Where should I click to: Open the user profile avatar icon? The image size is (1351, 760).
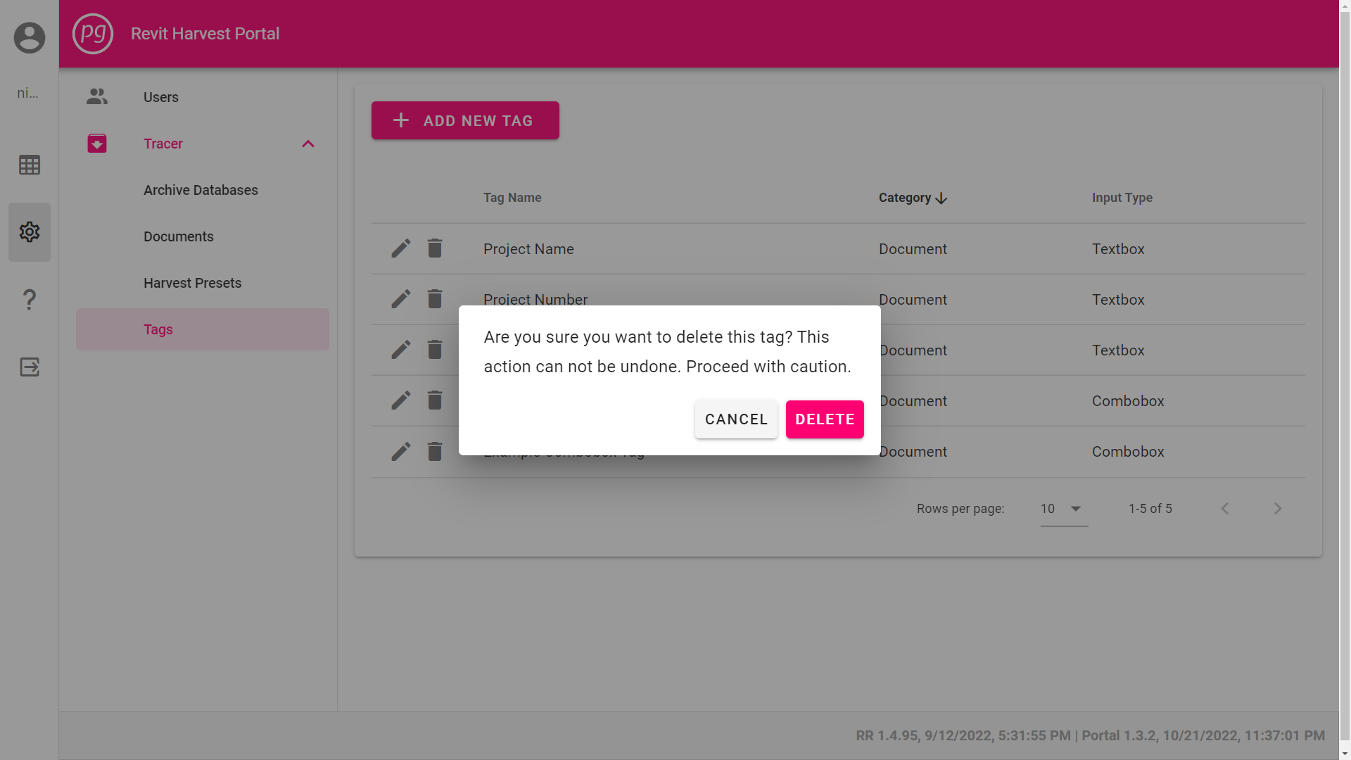click(x=29, y=37)
